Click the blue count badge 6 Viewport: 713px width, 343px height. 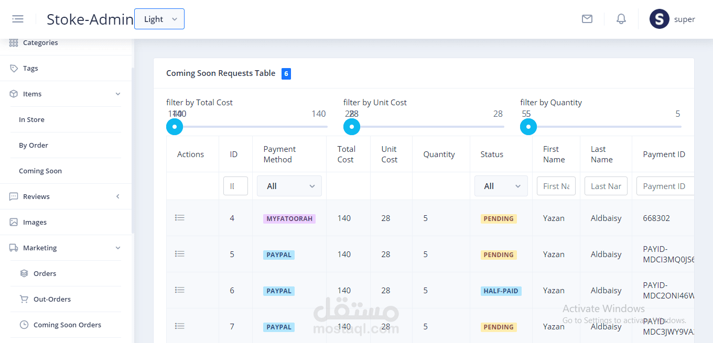point(286,74)
